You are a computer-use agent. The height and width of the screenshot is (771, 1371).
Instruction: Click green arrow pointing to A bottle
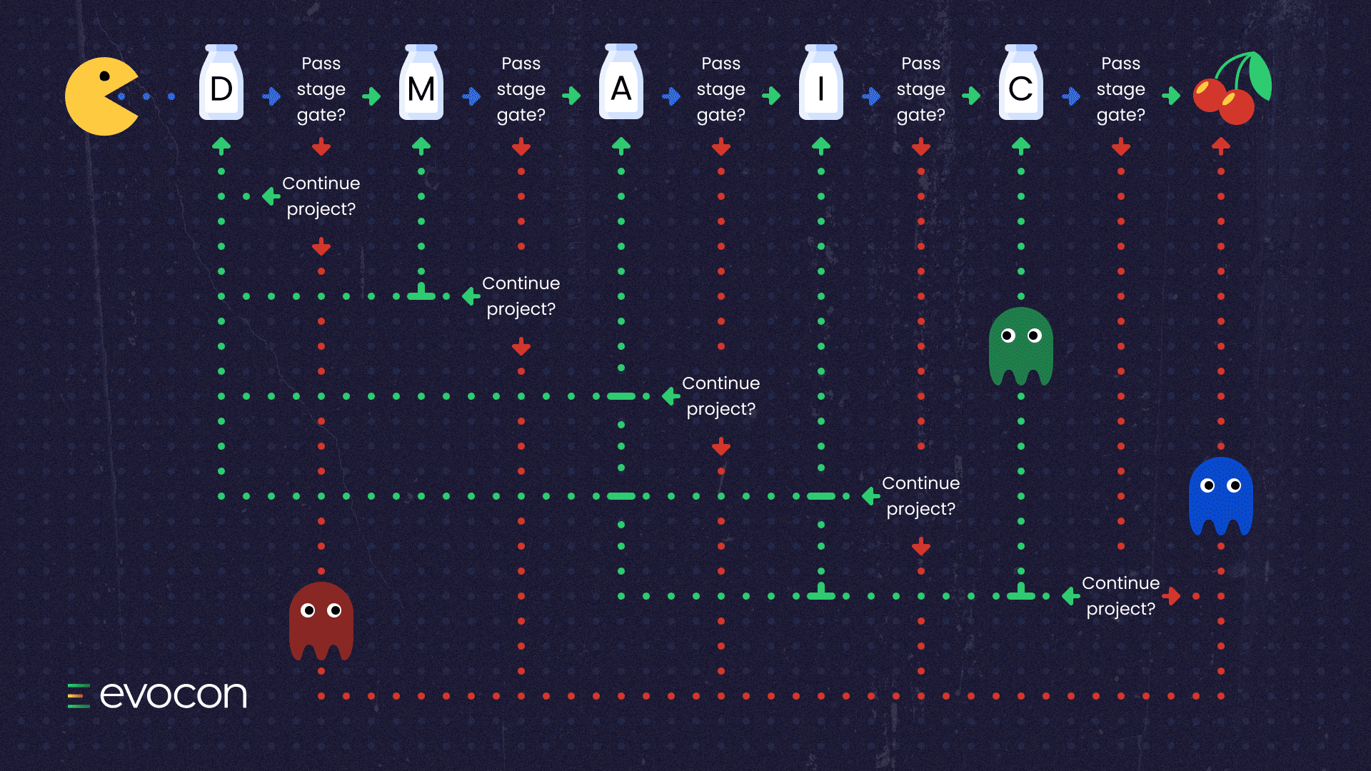(571, 96)
